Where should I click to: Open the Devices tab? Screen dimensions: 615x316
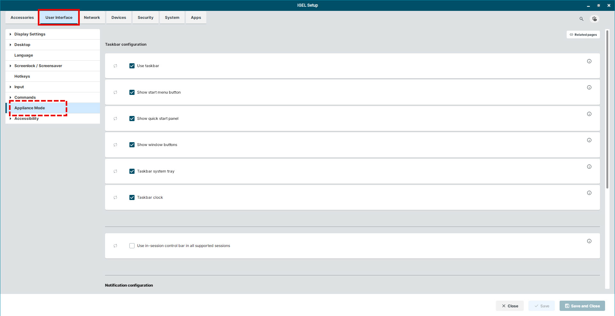(x=119, y=18)
